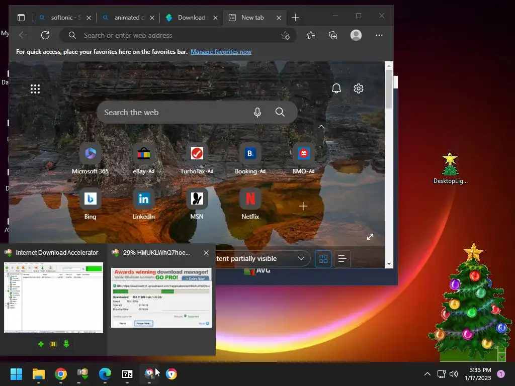Click the page scrollbar down arrow
The image size is (515, 386).
point(389,264)
